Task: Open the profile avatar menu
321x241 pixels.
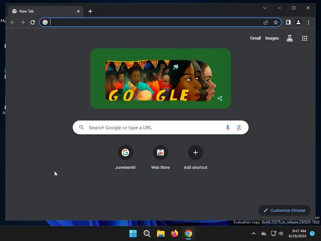Action: pos(298,22)
